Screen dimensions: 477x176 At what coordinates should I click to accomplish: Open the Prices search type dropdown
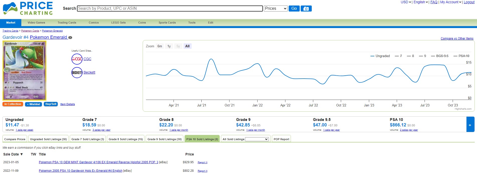tap(275, 9)
